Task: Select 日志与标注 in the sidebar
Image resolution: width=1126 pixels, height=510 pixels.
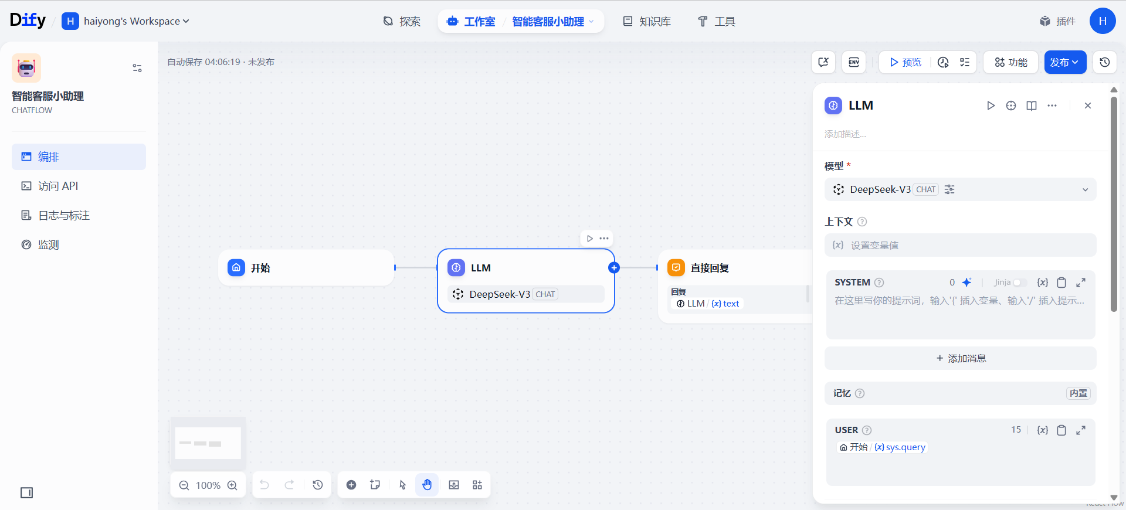Action: (79, 215)
